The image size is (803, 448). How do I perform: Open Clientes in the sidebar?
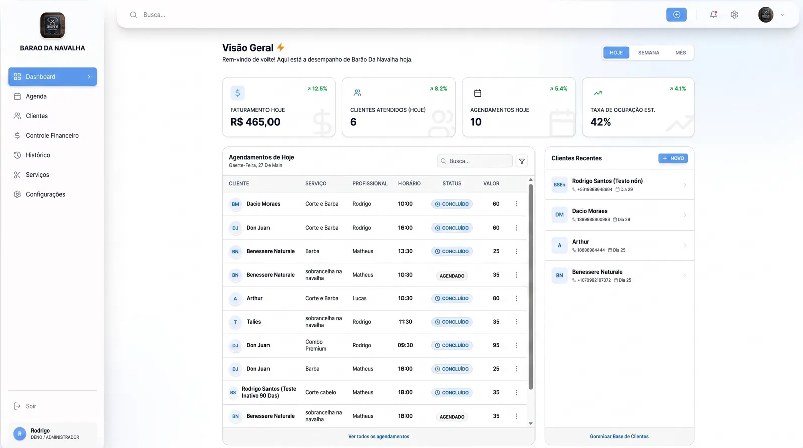click(52, 116)
